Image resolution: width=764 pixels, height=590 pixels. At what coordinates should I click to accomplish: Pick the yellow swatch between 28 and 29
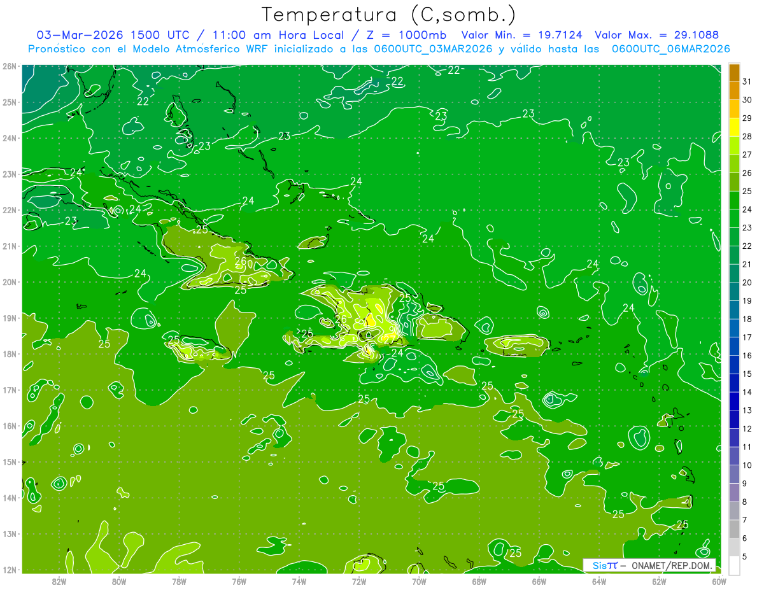point(734,127)
